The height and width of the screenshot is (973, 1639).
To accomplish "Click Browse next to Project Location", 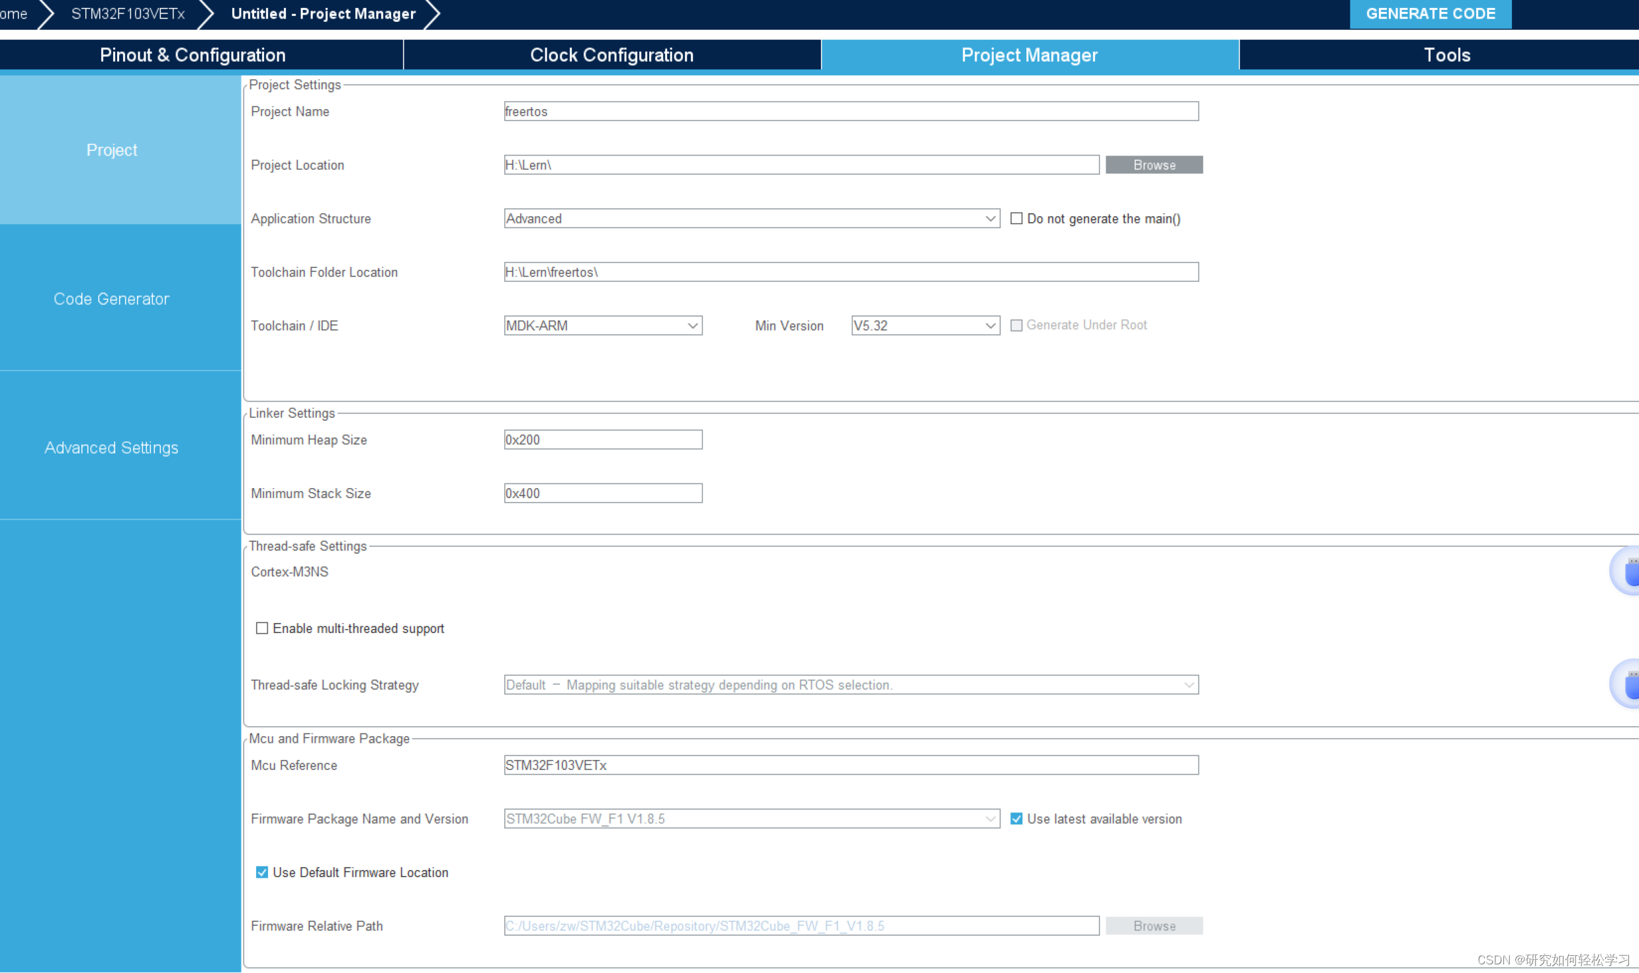I will (x=1154, y=165).
